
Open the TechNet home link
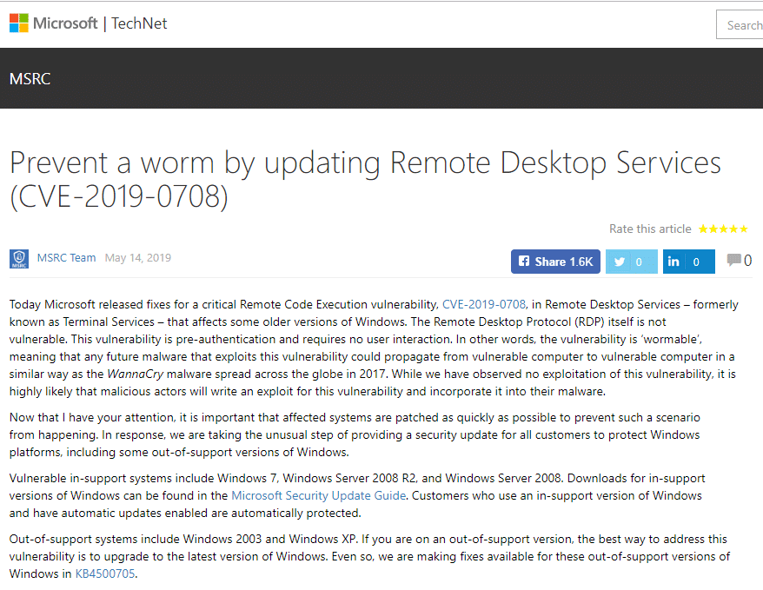point(139,23)
